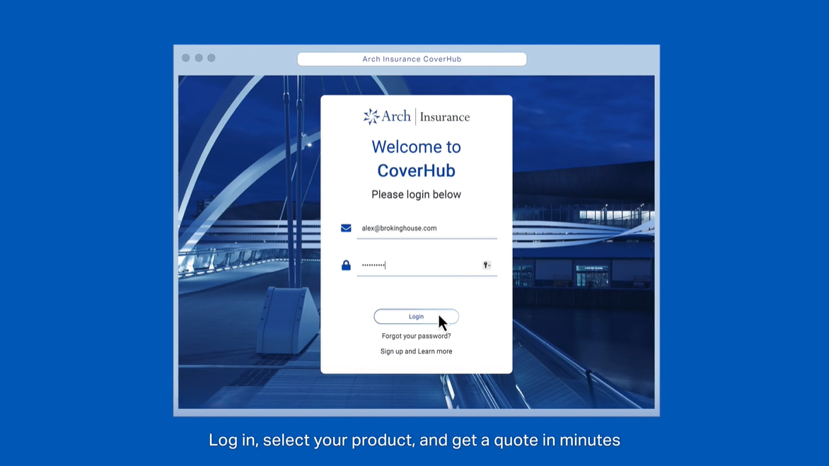Click the Login button
This screenshot has width=829, height=466.
416,317
